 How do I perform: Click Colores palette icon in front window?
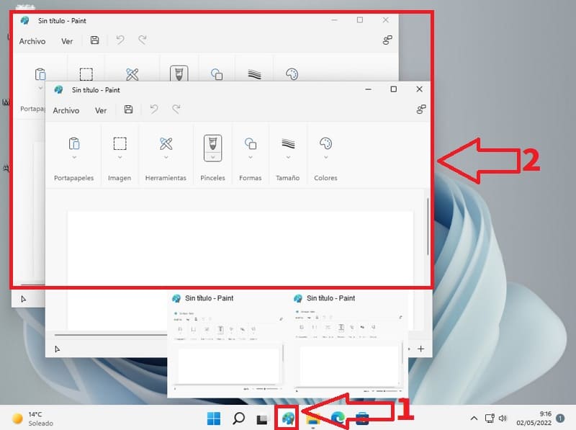pos(326,143)
